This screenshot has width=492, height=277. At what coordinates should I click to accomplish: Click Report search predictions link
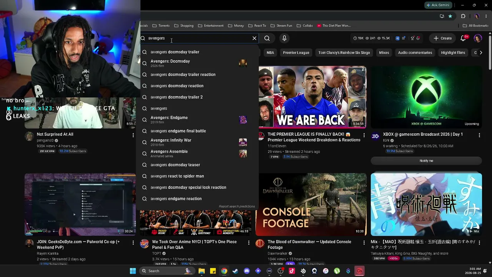pyautogui.click(x=237, y=207)
